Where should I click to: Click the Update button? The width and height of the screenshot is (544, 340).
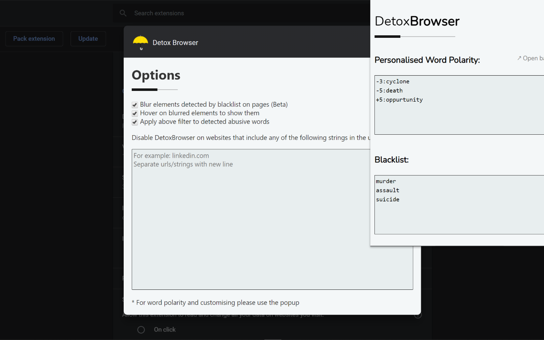(x=88, y=39)
